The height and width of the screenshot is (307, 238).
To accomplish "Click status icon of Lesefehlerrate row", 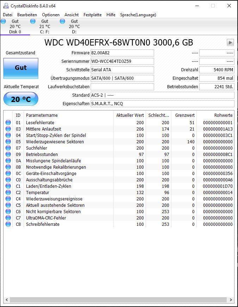I will 8,122.
